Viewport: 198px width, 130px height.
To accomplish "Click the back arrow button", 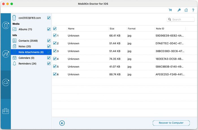I will click(62, 123).
